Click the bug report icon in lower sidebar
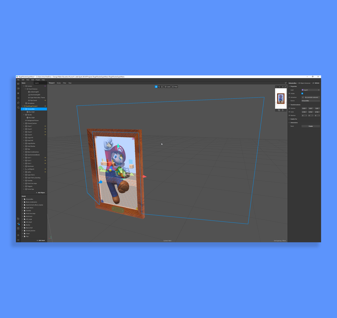The height and width of the screenshot is (318, 337). (18, 235)
